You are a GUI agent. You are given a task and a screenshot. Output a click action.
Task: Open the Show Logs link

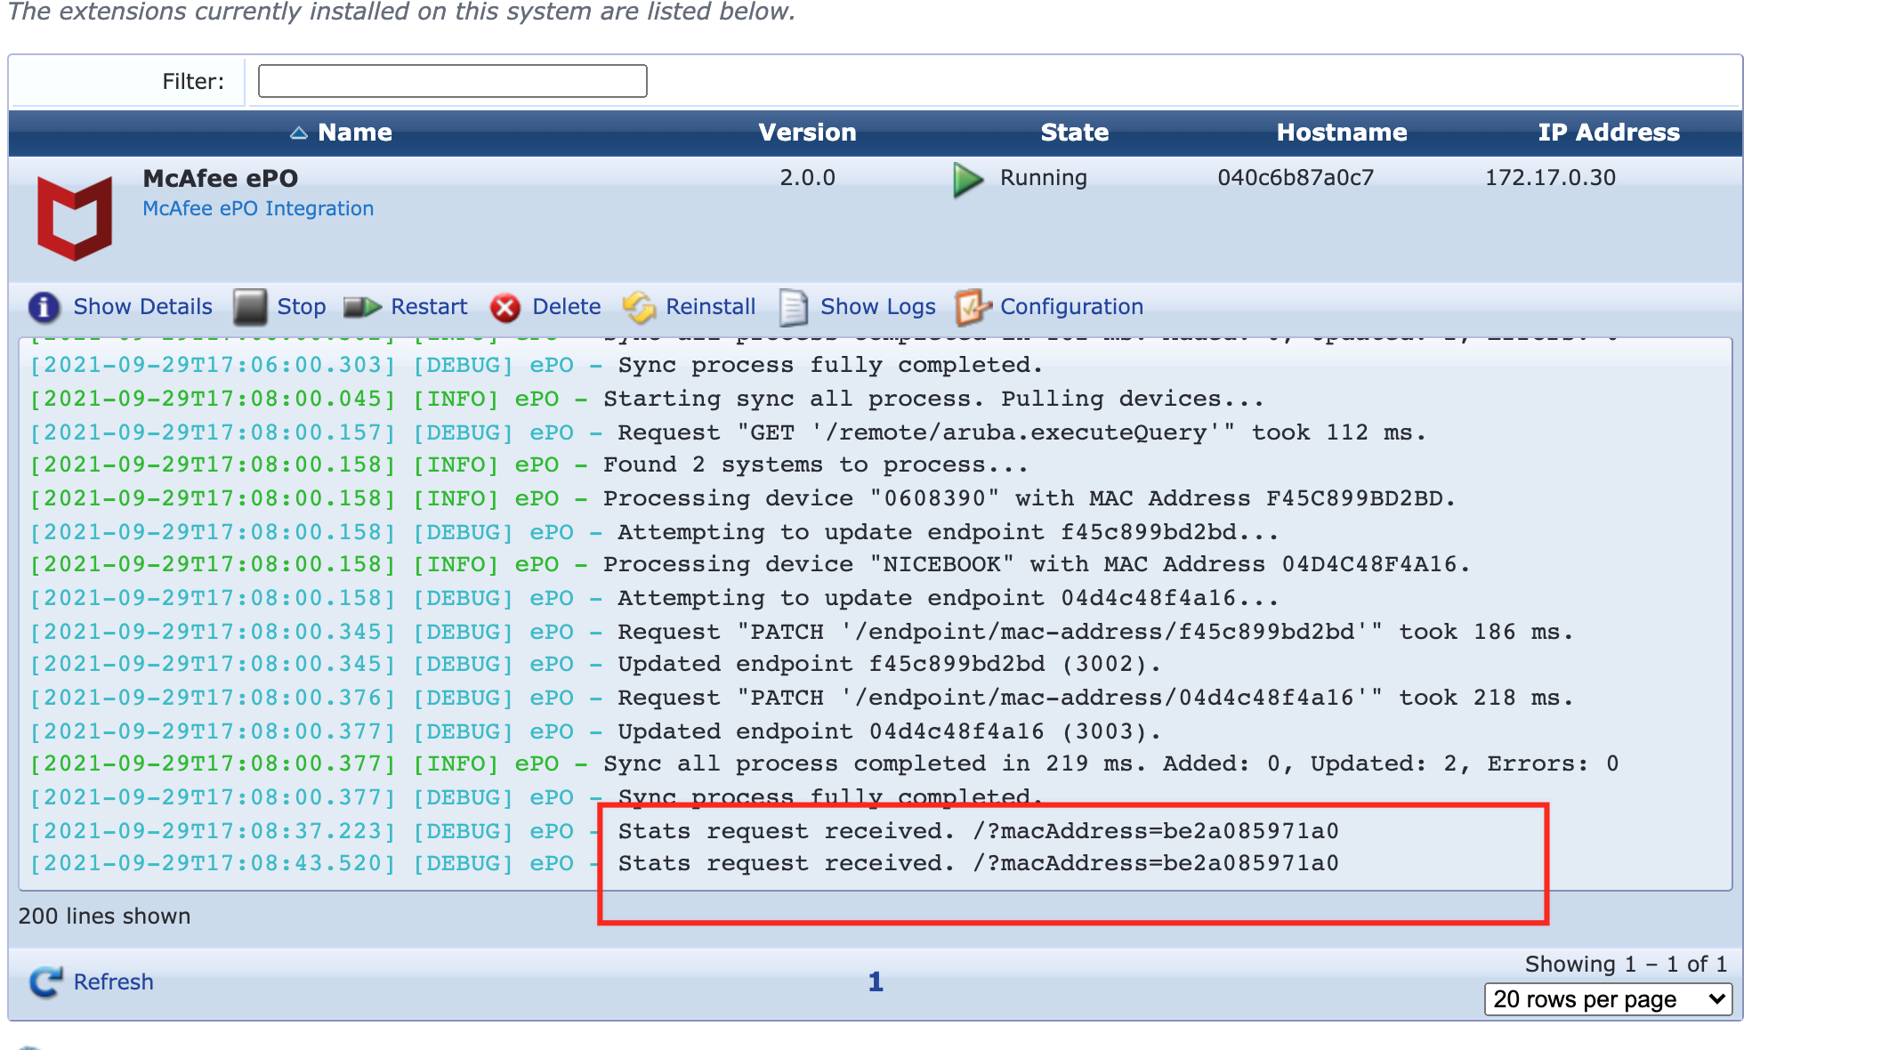pyautogui.click(x=877, y=307)
